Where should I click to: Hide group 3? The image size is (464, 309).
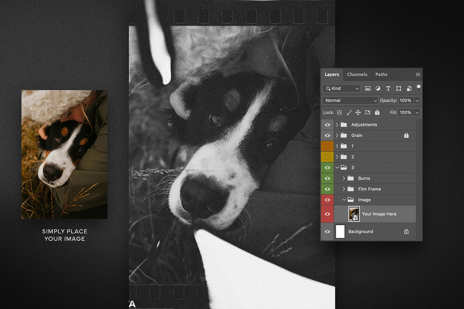(x=328, y=168)
